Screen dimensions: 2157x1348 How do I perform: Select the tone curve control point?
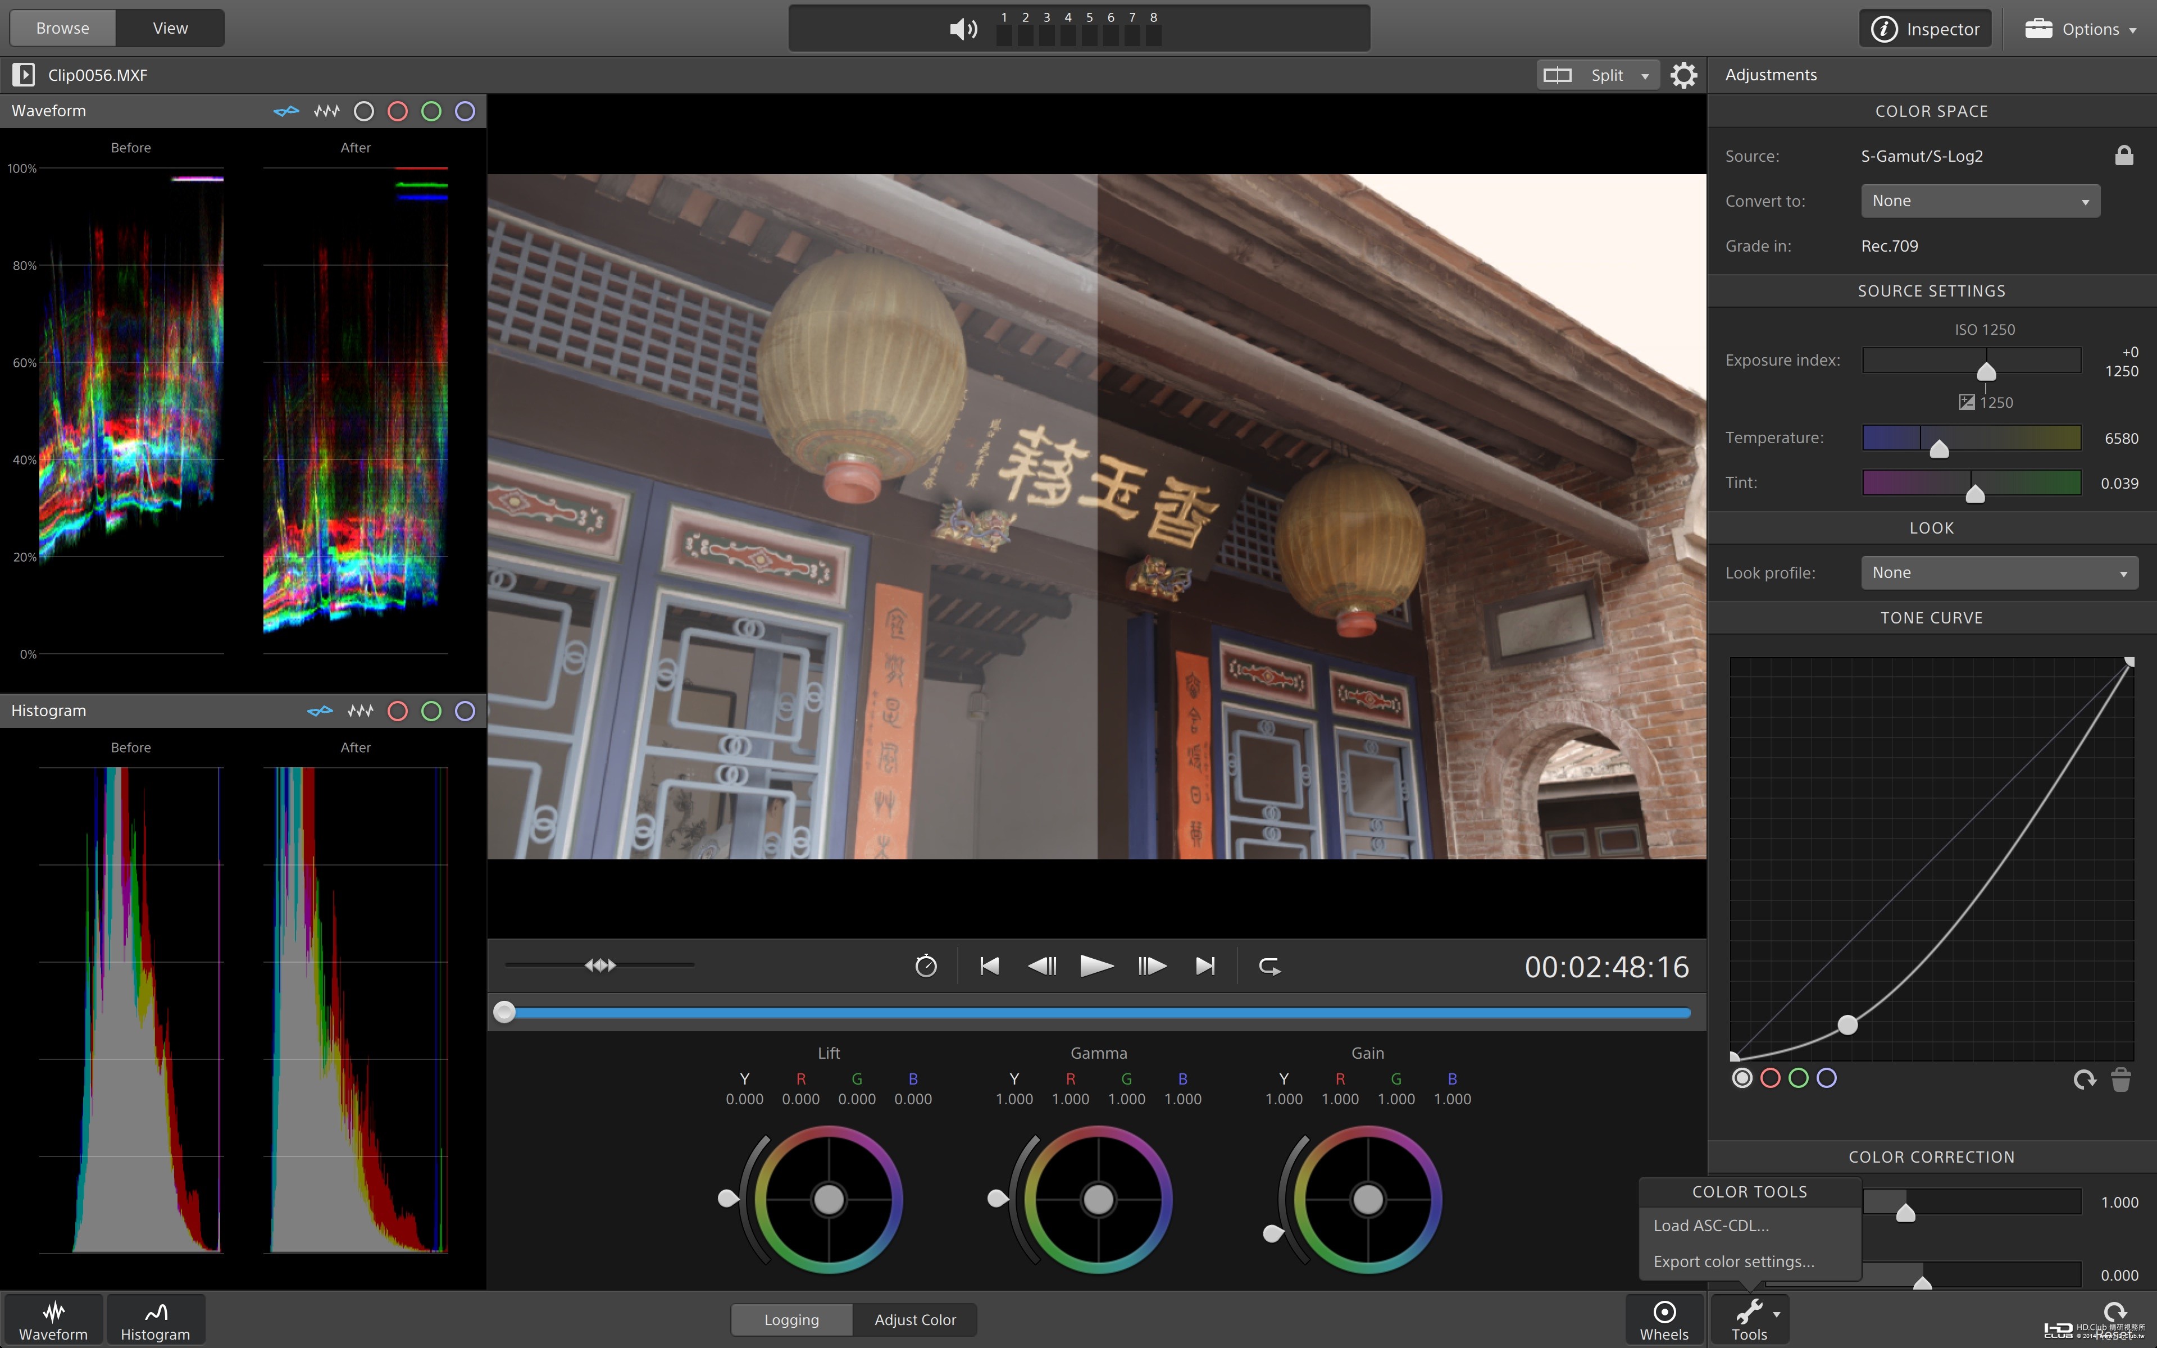click(1847, 1025)
